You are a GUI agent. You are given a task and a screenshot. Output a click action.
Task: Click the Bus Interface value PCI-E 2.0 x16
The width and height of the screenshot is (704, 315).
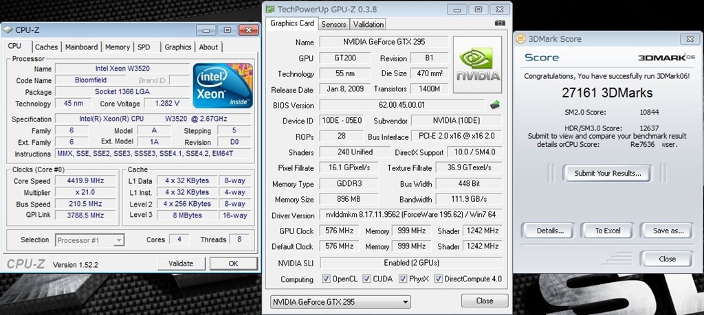pos(456,137)
